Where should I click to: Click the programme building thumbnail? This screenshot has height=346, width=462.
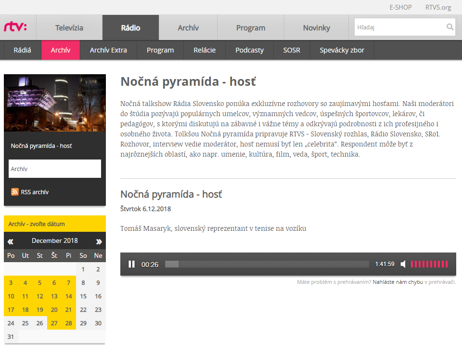click(x=55, y=103)
